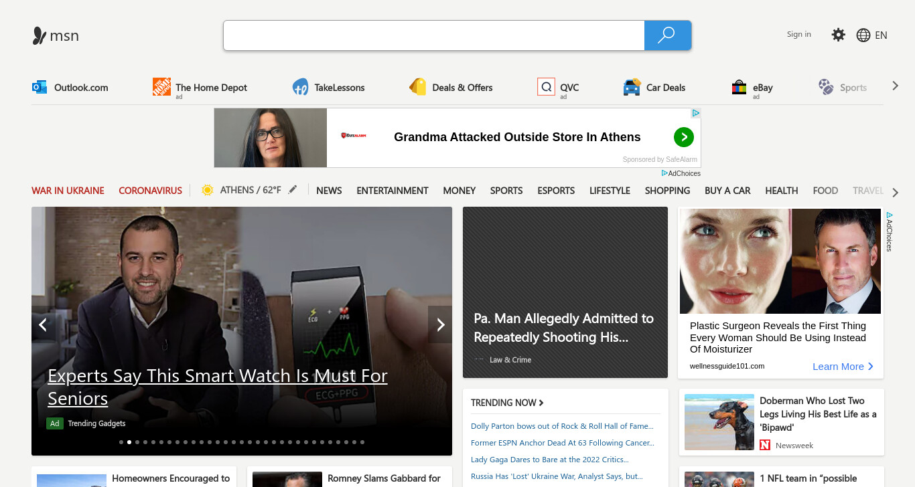Open Dolly Parton trending headline
Screen dimensions: 915x487
(x=562, y=426)
